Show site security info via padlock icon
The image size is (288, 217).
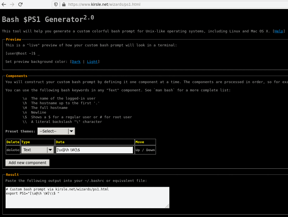click(x=64, y=4)
